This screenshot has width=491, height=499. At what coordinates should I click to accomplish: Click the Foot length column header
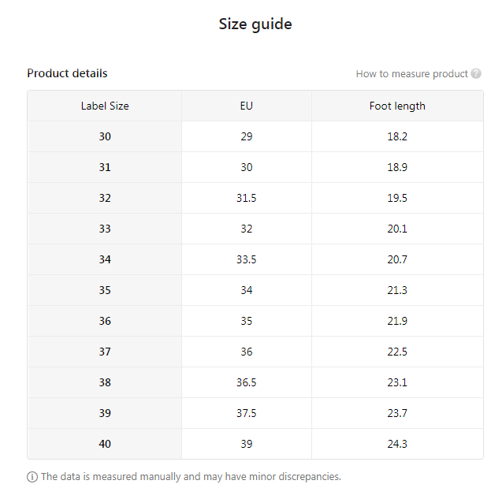tap(397, 106)
